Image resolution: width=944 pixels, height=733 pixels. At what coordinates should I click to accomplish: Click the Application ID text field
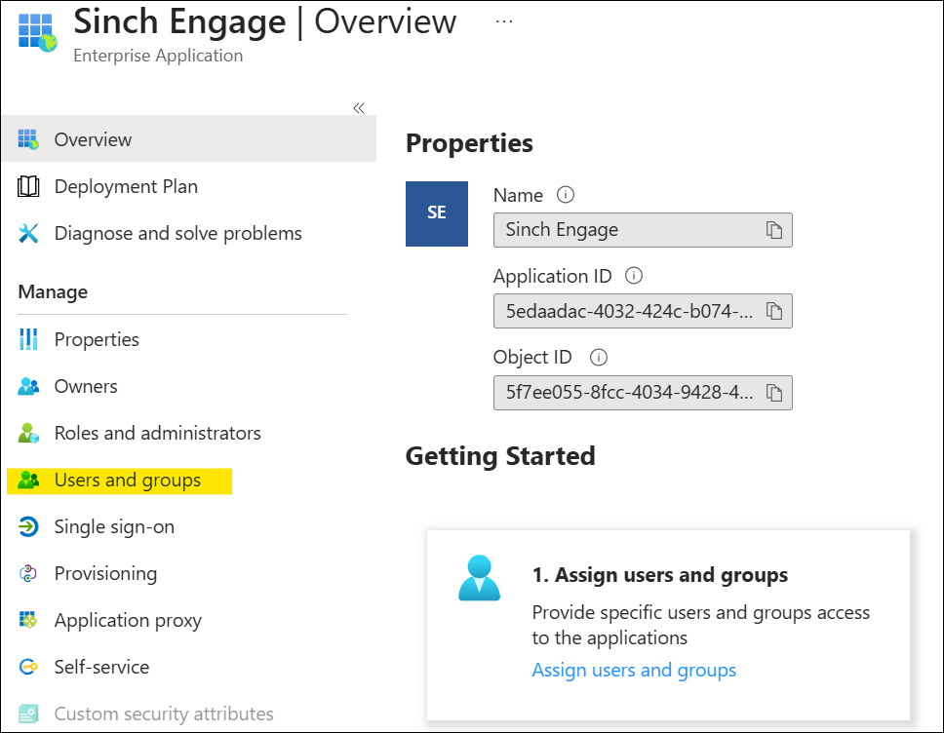pyautogui.click(x=643, y=311)
